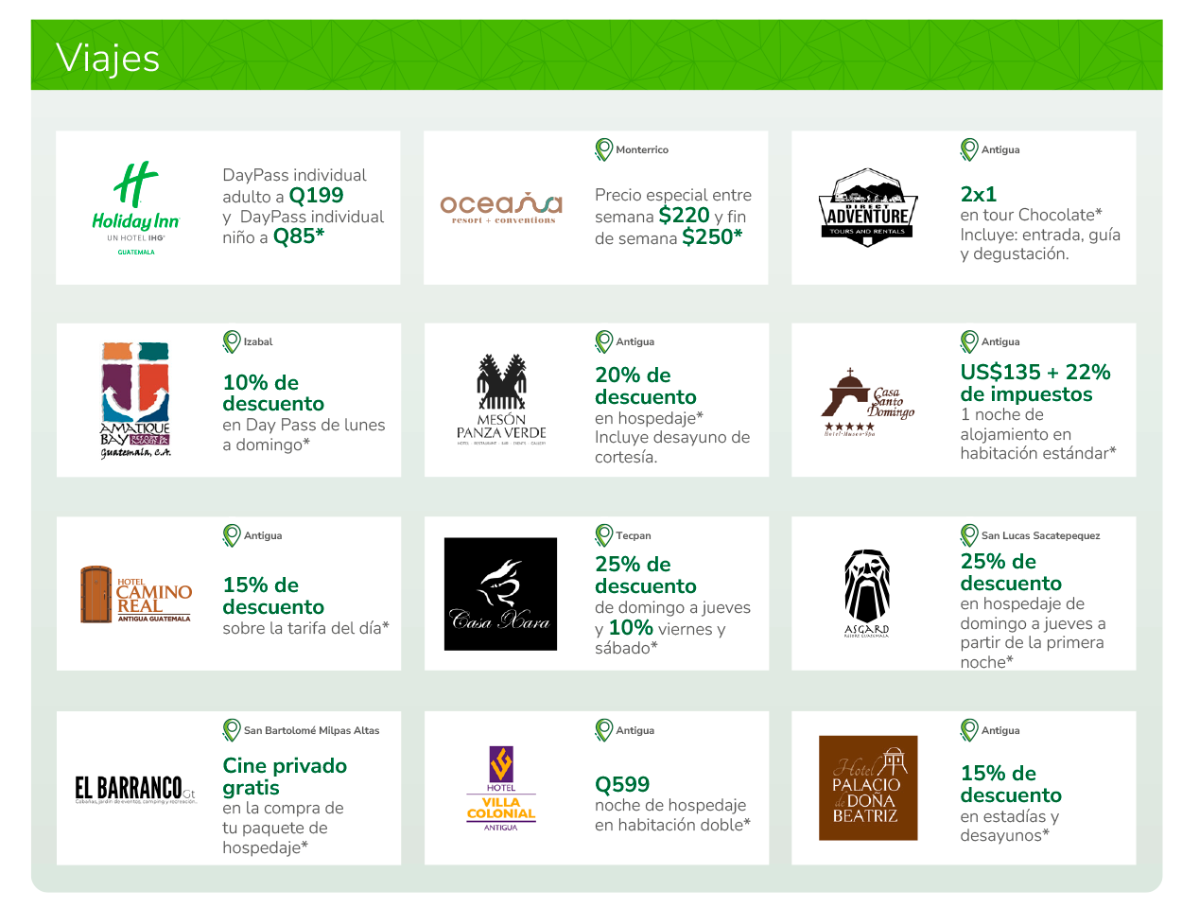Image resolution: width=1182 pixels, height=908 pixels.
Task: Open the Mesón Panza Verde logo
Action: point(501,400)
